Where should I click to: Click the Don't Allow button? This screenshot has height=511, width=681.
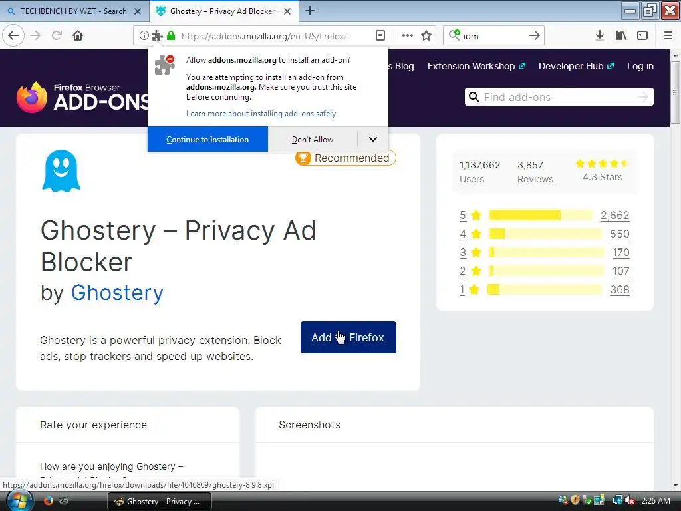tap(313, 140)
